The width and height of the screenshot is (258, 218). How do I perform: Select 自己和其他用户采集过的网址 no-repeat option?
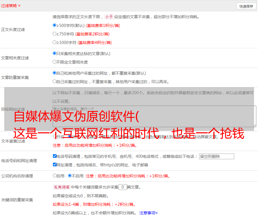point(55,73)
